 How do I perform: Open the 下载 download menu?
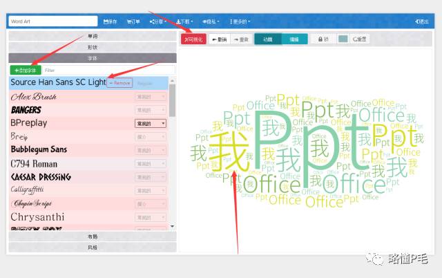tap(184, 21)
